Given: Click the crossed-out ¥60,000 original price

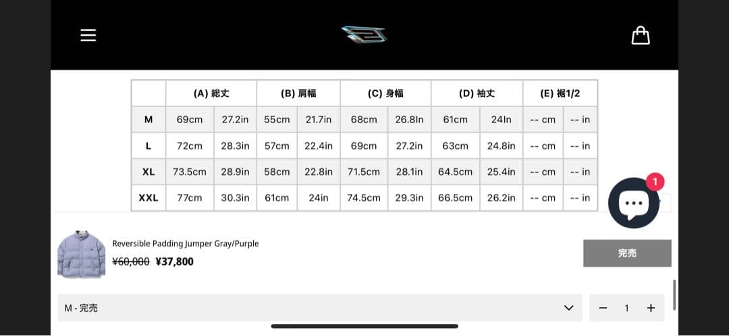Looking at the screenshot, I should point(131,261).
